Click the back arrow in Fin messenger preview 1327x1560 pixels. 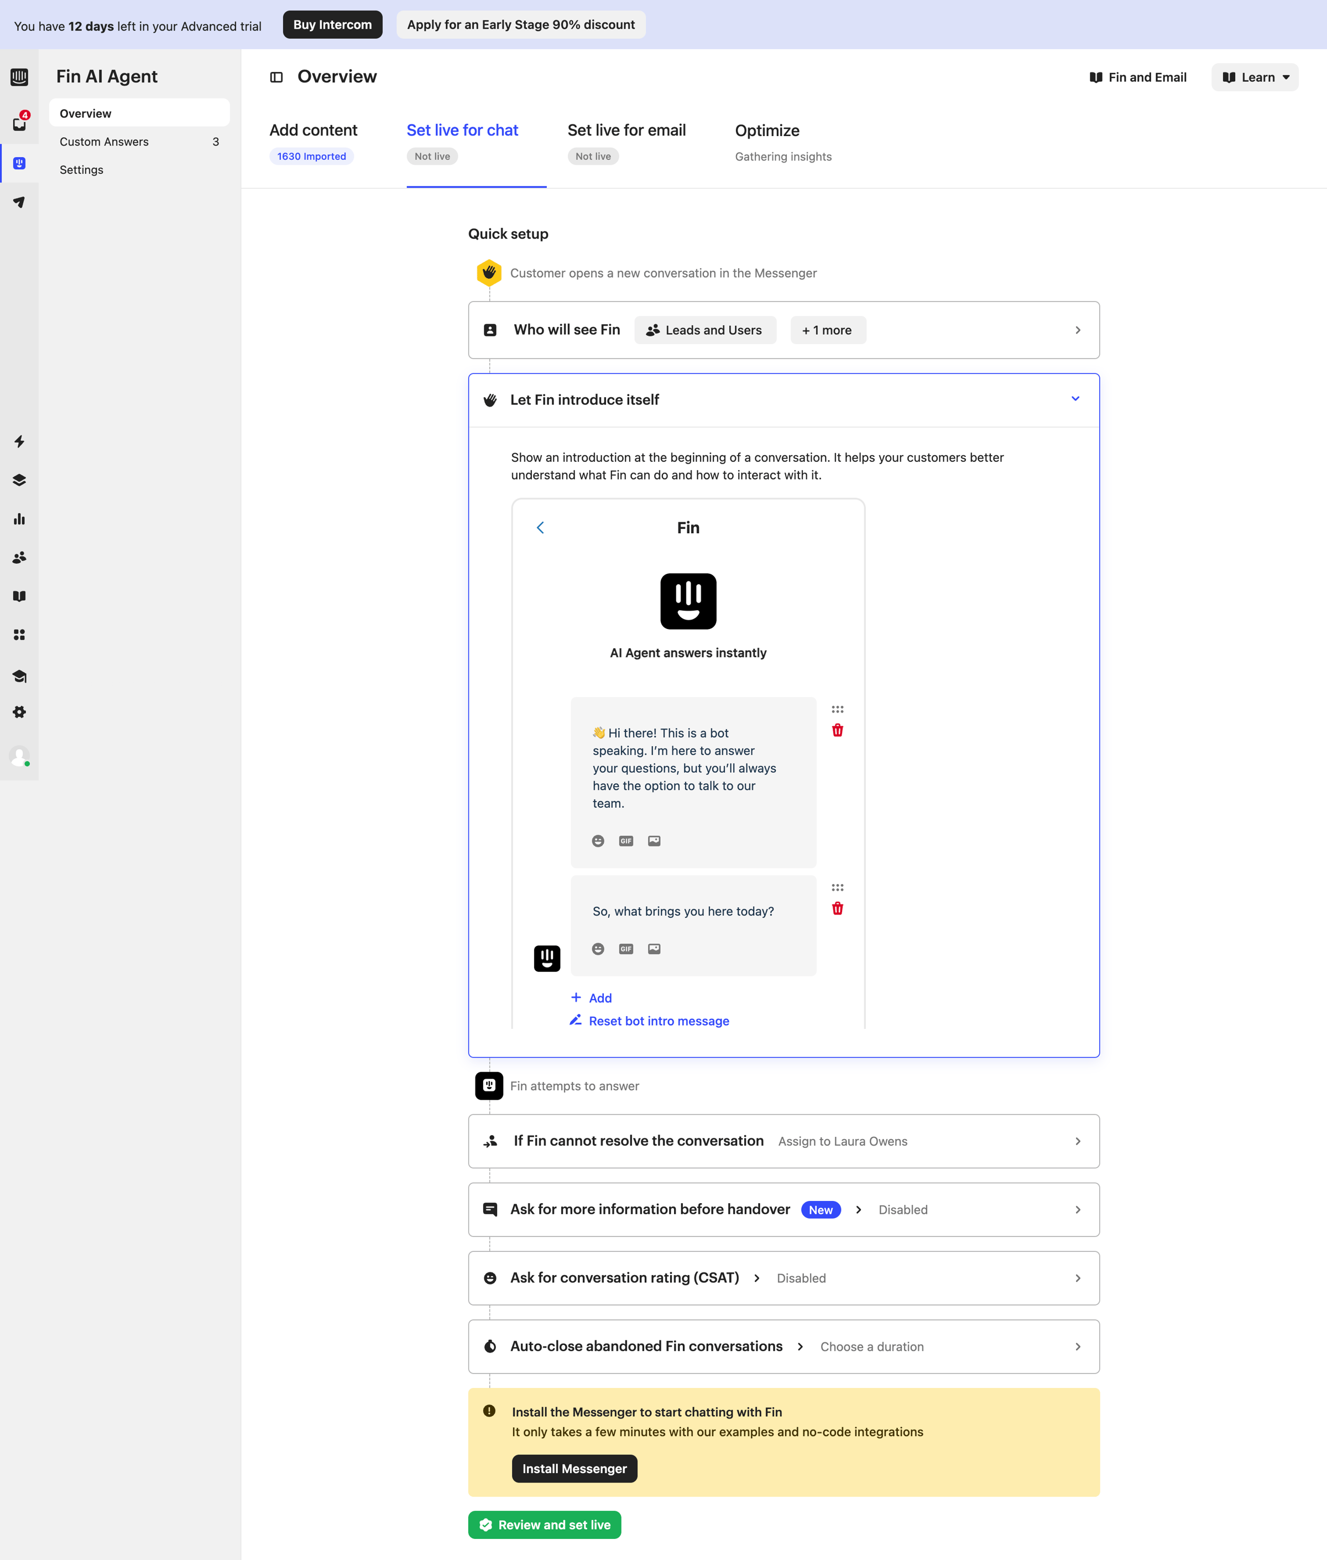tap(540, 528)
